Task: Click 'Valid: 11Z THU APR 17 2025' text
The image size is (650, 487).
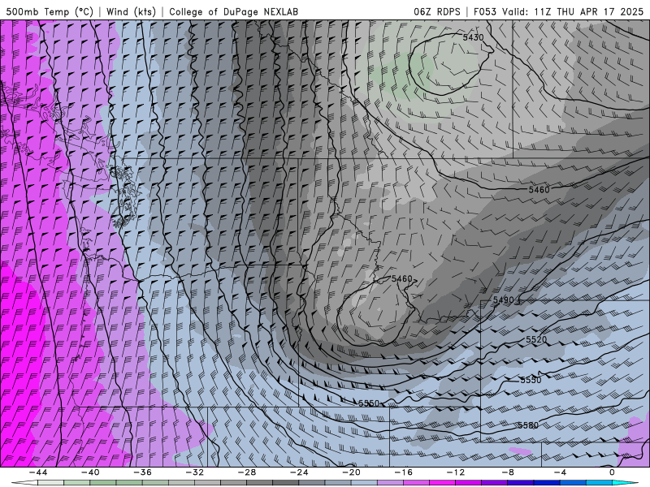Action: (573, 11)
